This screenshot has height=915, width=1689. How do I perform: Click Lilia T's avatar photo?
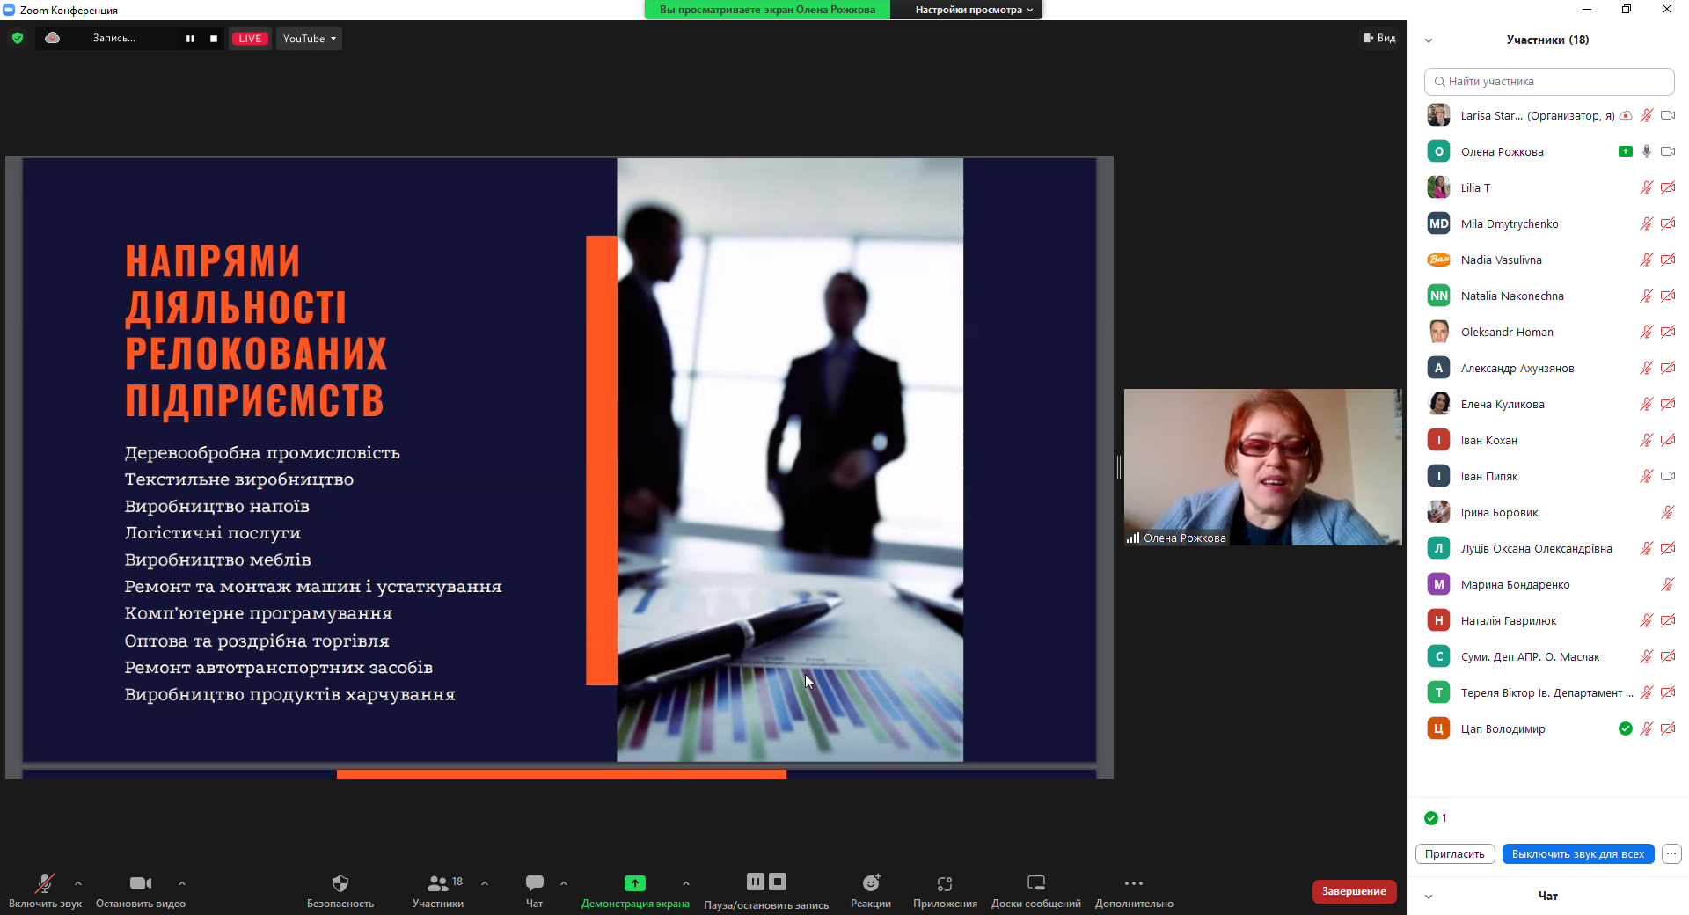pos(1438,187)
